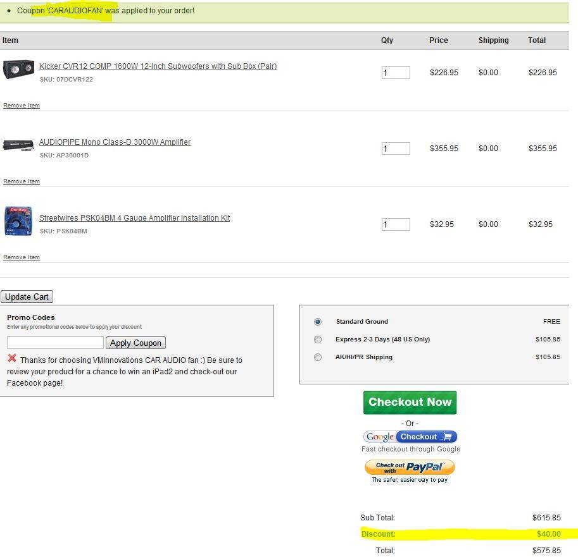578x557 pixels.
Task: Click the Kicker subwoofer box thumbnail
Action: [x=18, y=69]
